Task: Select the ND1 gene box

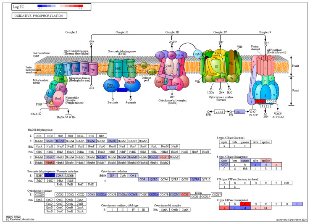Action: 39,136
